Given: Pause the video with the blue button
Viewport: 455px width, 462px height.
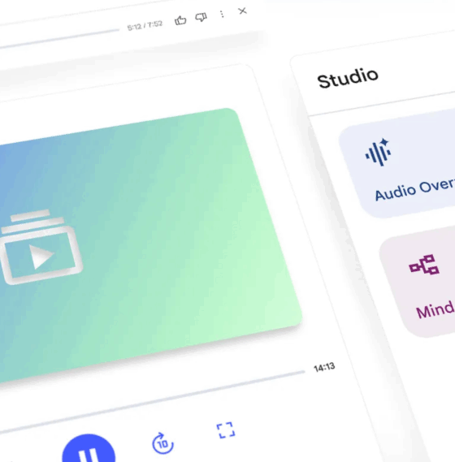Looking at the screenshot, I should (x=89, y=449).
